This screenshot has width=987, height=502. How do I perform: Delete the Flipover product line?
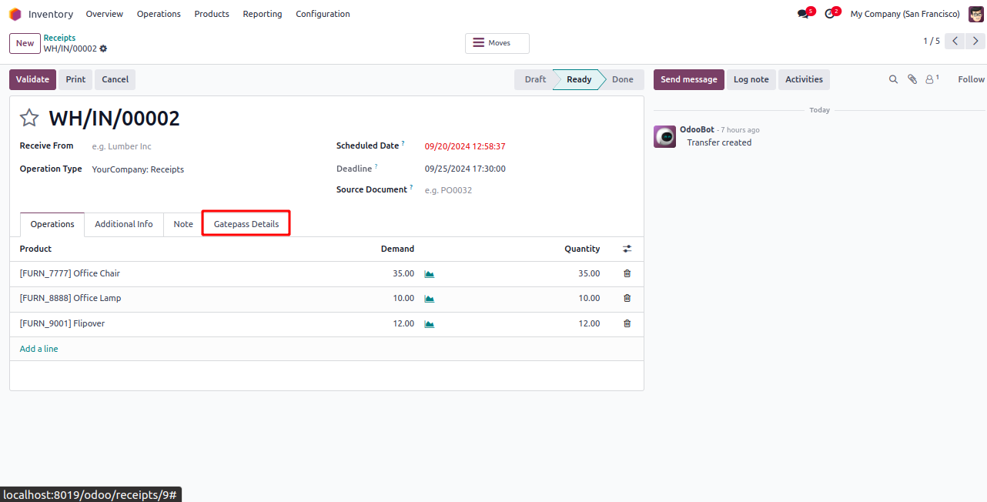pos(627,323)
